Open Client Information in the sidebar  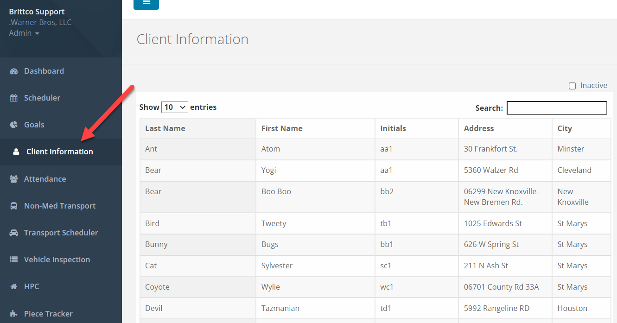click(x=59, y=152)
